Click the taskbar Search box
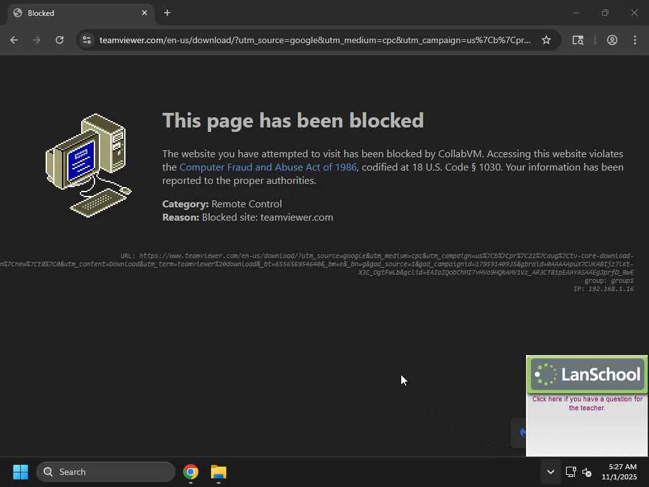Viewport: 649px width, 487px height. [106, 472]
